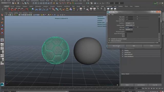Screen dimensions: 164x92
Task: Click Close button beside Bake
Action: [x=151, y=46]
